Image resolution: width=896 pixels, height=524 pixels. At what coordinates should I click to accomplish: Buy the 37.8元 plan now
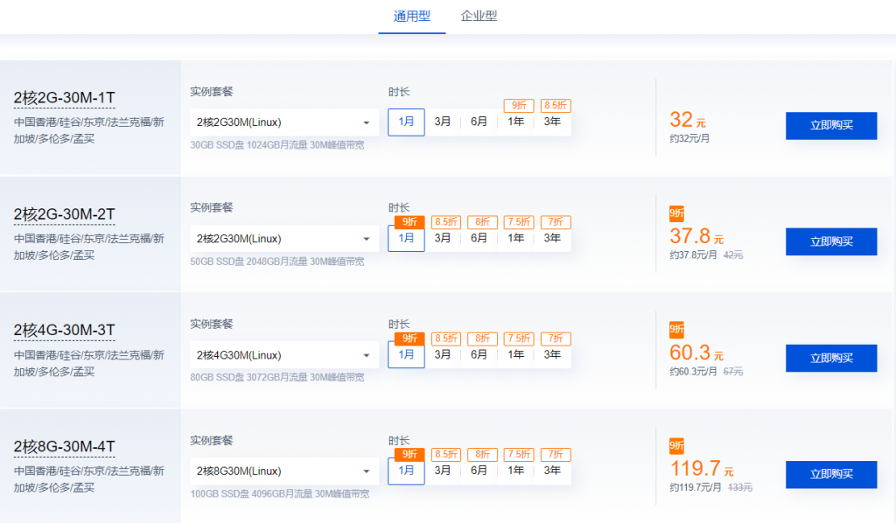pyautogui.click(x=830, y=241)
